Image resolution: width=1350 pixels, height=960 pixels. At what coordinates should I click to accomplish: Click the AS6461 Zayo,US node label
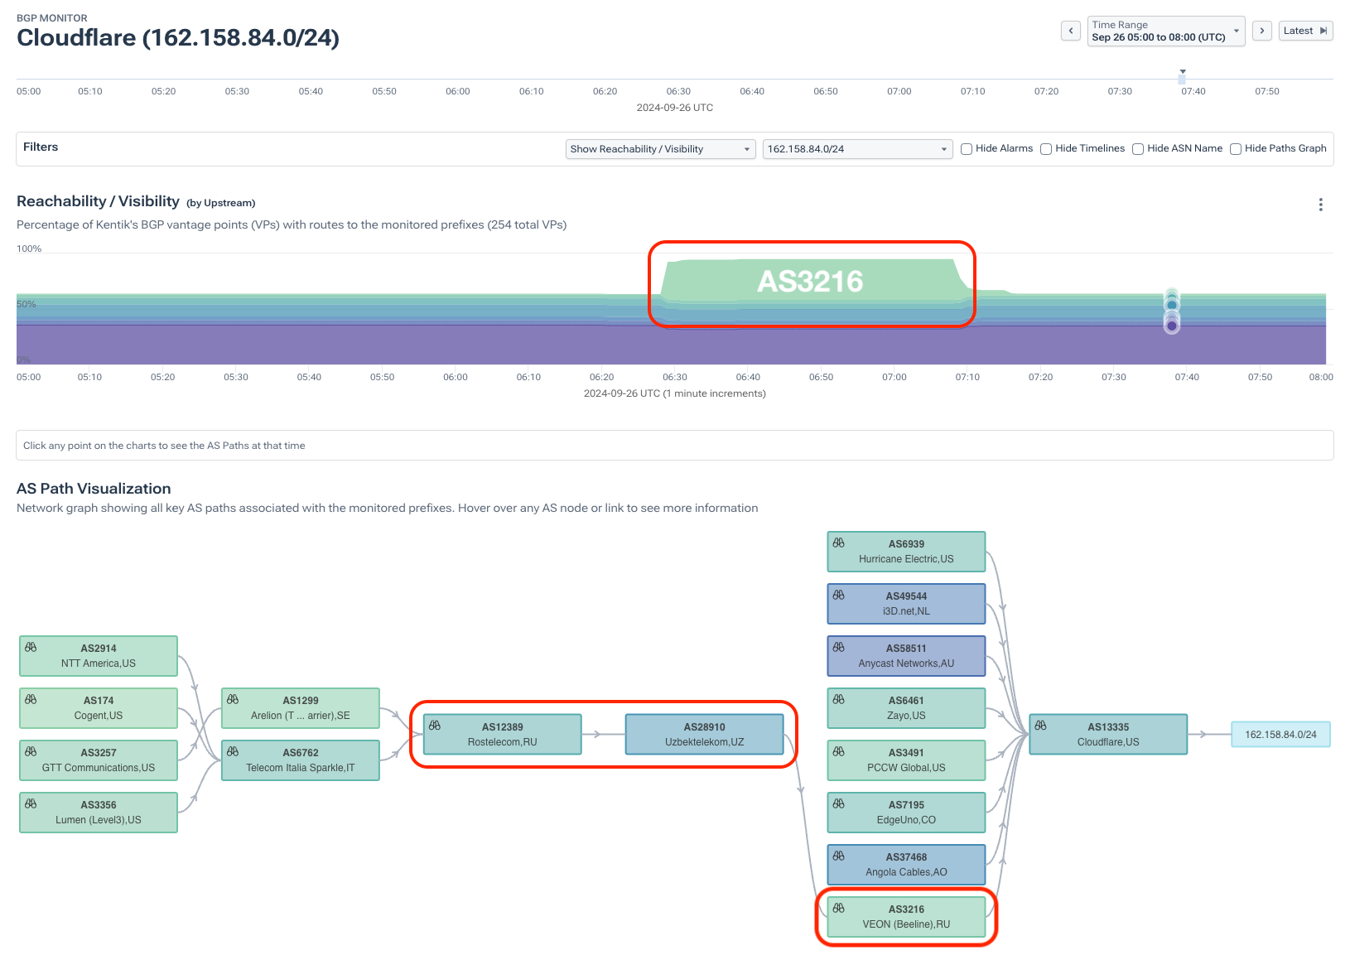coord(906,708)
